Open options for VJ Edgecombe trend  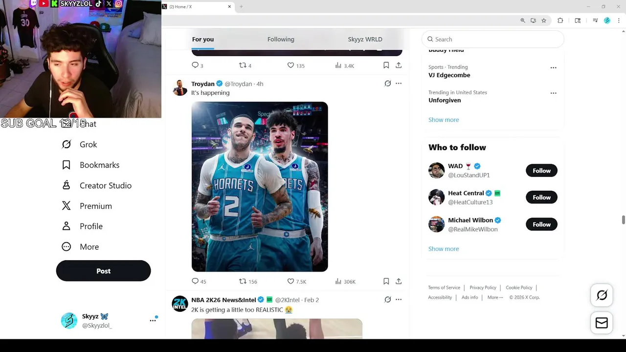pyautogui.click(x=553, y=67)
